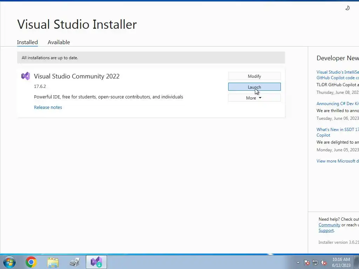
Task: Switch to the Available tab
Action: coord(59,42)
